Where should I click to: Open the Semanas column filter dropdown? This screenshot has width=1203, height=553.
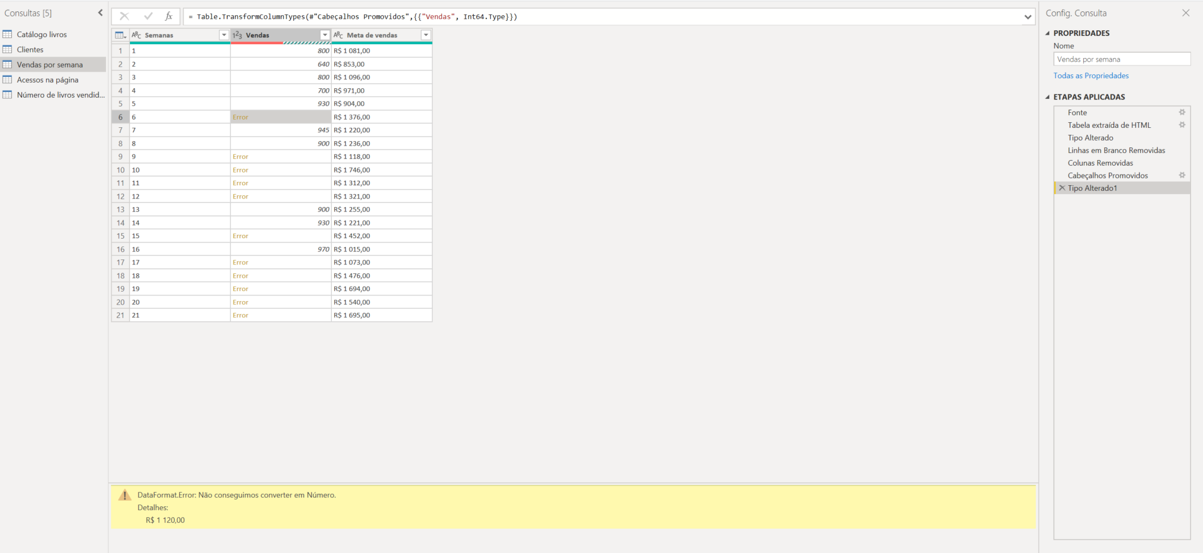coord(223,35)
